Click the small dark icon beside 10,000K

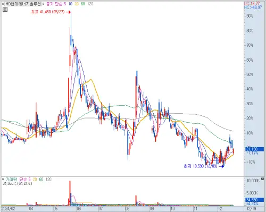point(263,179)
